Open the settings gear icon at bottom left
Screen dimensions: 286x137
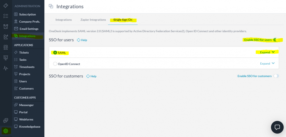click(x=6, y=131)
